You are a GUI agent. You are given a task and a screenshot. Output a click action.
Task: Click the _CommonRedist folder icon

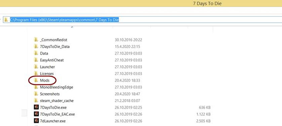point(36,40)
